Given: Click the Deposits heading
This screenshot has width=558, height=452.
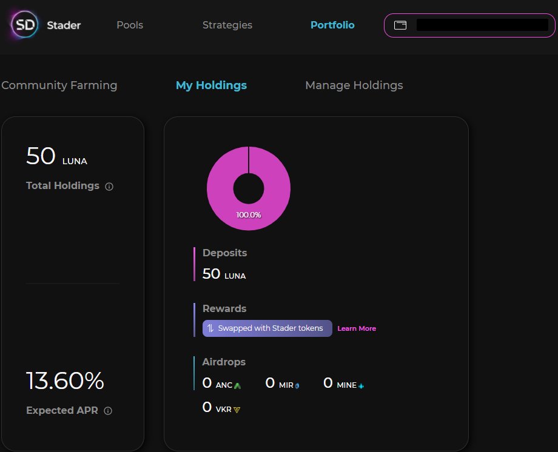Looking at the screenshot, I should click(x=224, y=253).
